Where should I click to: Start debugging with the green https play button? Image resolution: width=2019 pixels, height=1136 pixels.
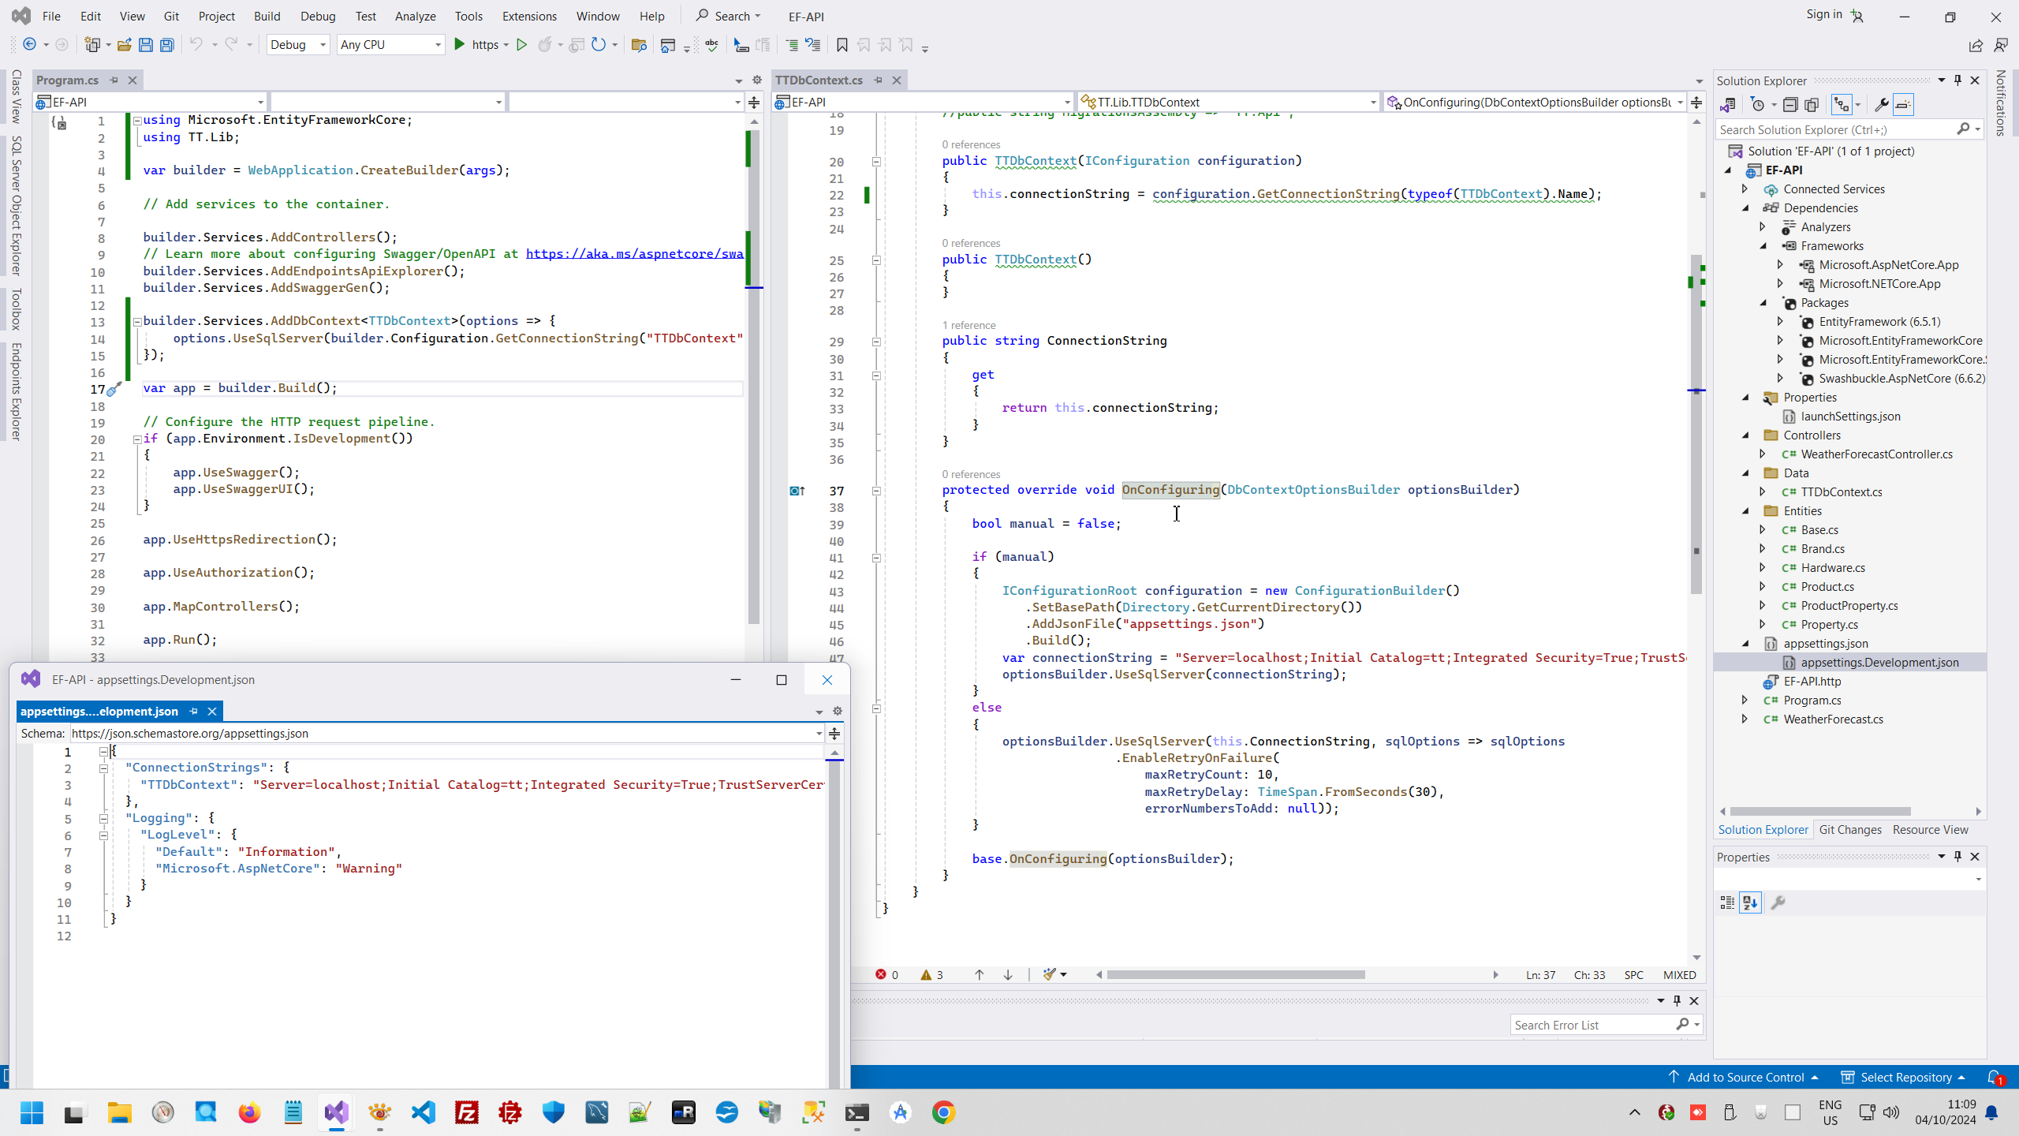click(x=460, y=45)
